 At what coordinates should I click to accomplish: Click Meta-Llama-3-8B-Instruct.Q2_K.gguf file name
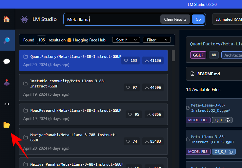(211, 108)
